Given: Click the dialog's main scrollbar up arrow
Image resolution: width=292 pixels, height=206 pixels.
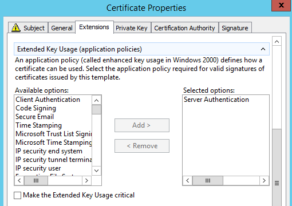Looking at the screenshot, I should click(x=277, y=41).
